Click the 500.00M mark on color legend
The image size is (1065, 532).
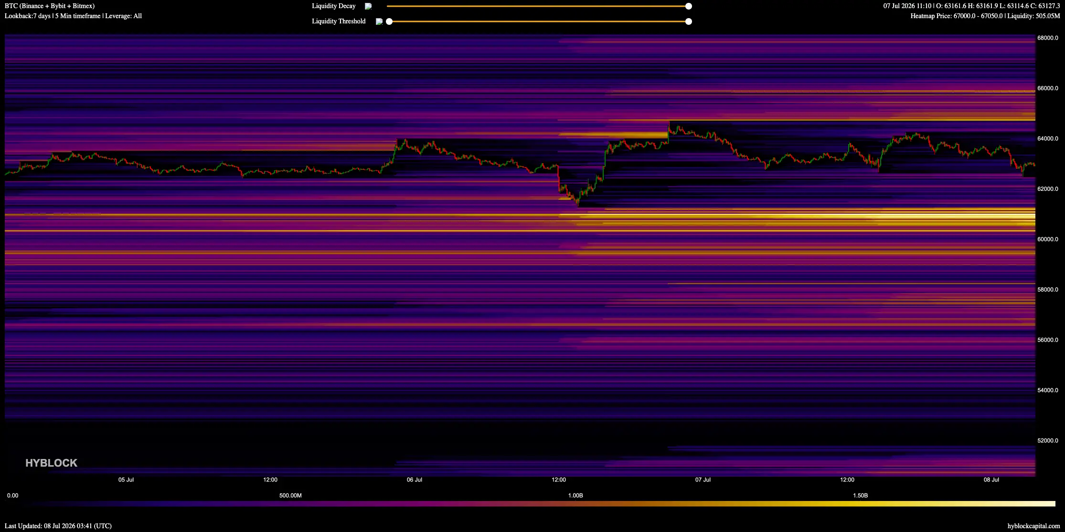click(x=290, y=496)
